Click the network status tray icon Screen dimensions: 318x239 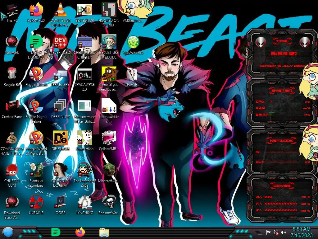click(276, 232)
